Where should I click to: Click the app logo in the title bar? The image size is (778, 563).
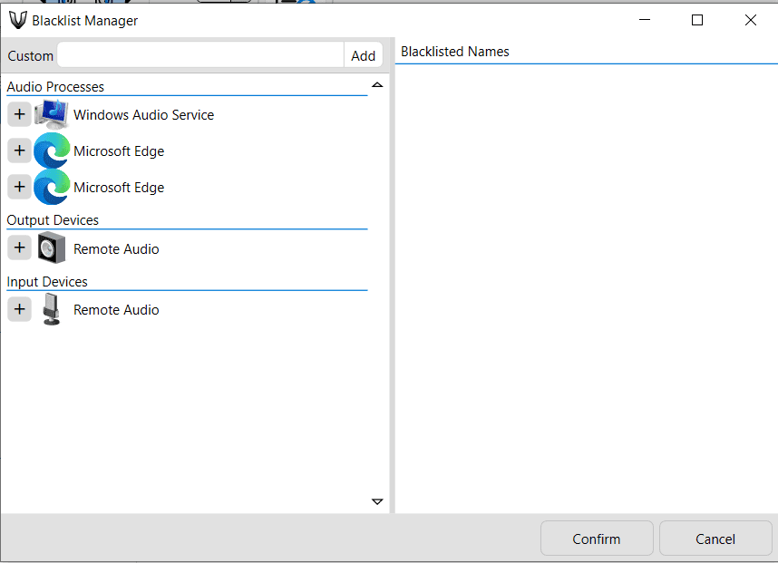tap(17, 20)
